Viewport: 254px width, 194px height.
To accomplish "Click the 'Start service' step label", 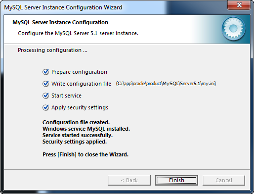I will point(66,96).
